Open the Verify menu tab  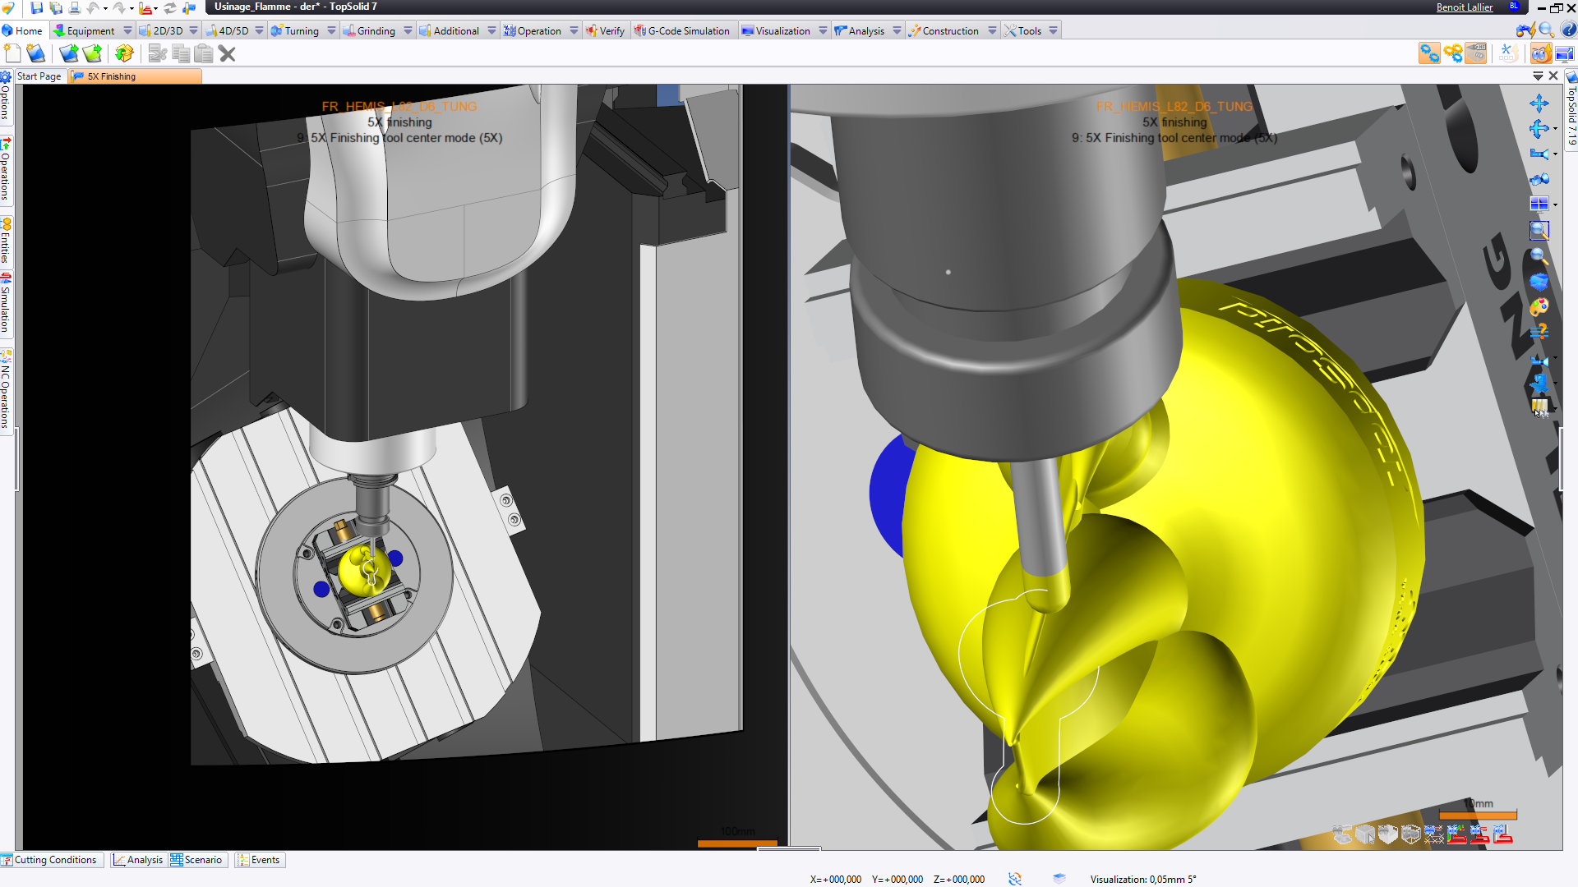pos(606,30)
